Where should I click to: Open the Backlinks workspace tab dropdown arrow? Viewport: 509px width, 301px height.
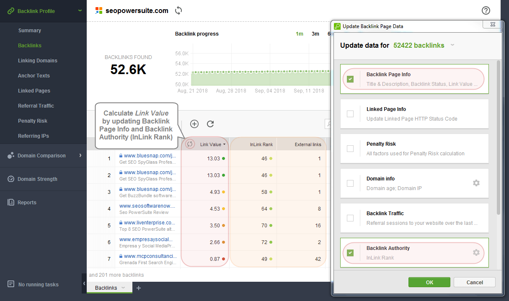[123, 288]
